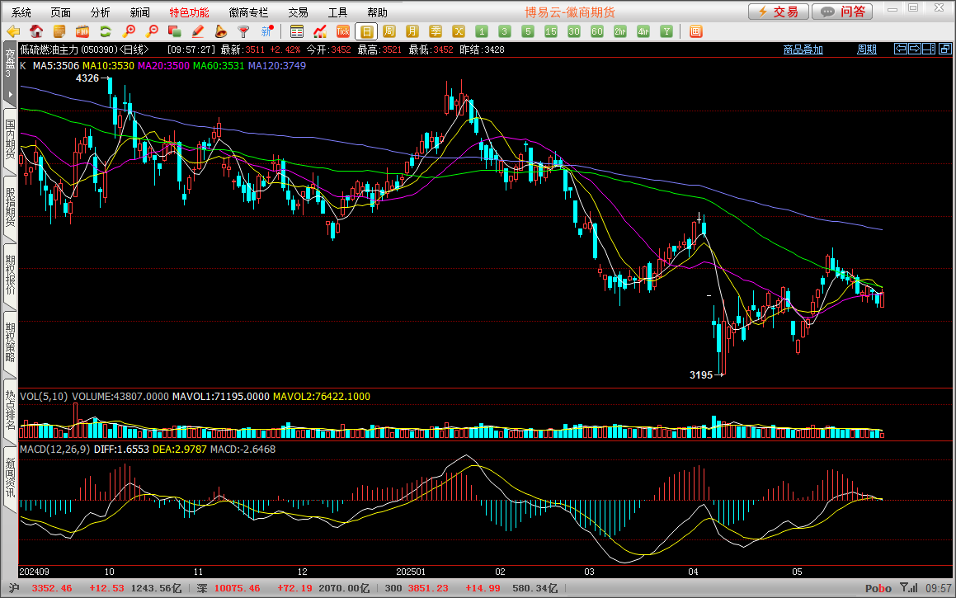Image resolution: width=956 pixels, height=598 pixels.
Task: Open the 系统 menu
Action: 21,12
